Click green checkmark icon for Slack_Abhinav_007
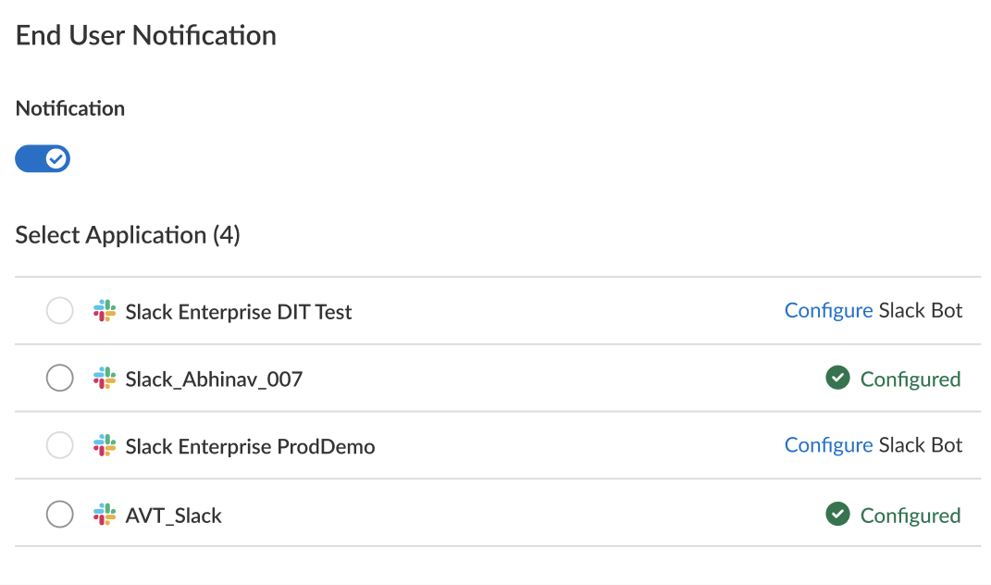991x585 pixels. (x=837, y=379)
